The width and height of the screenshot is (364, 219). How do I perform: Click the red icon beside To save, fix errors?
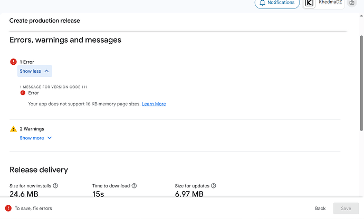8,208
